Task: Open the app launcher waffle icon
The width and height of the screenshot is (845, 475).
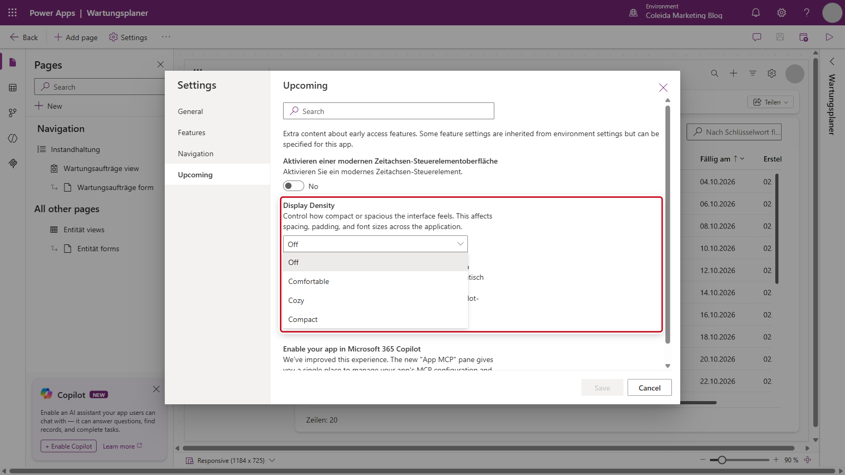Action: [13, 13]
